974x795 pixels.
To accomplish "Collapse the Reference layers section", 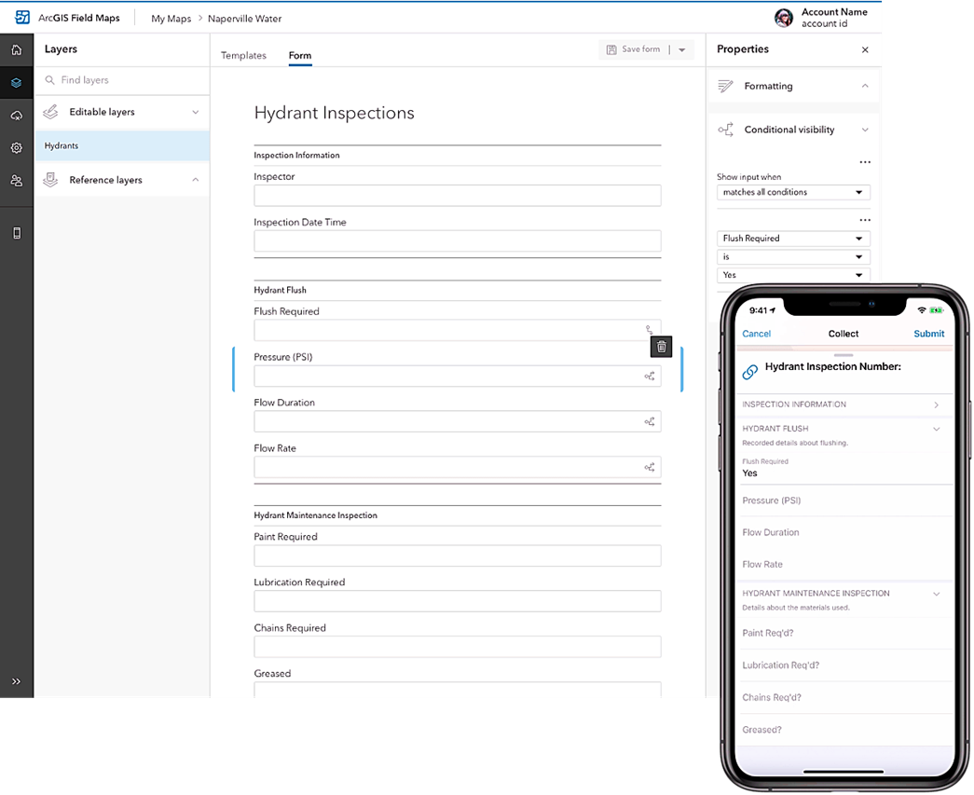I will 195,180.
